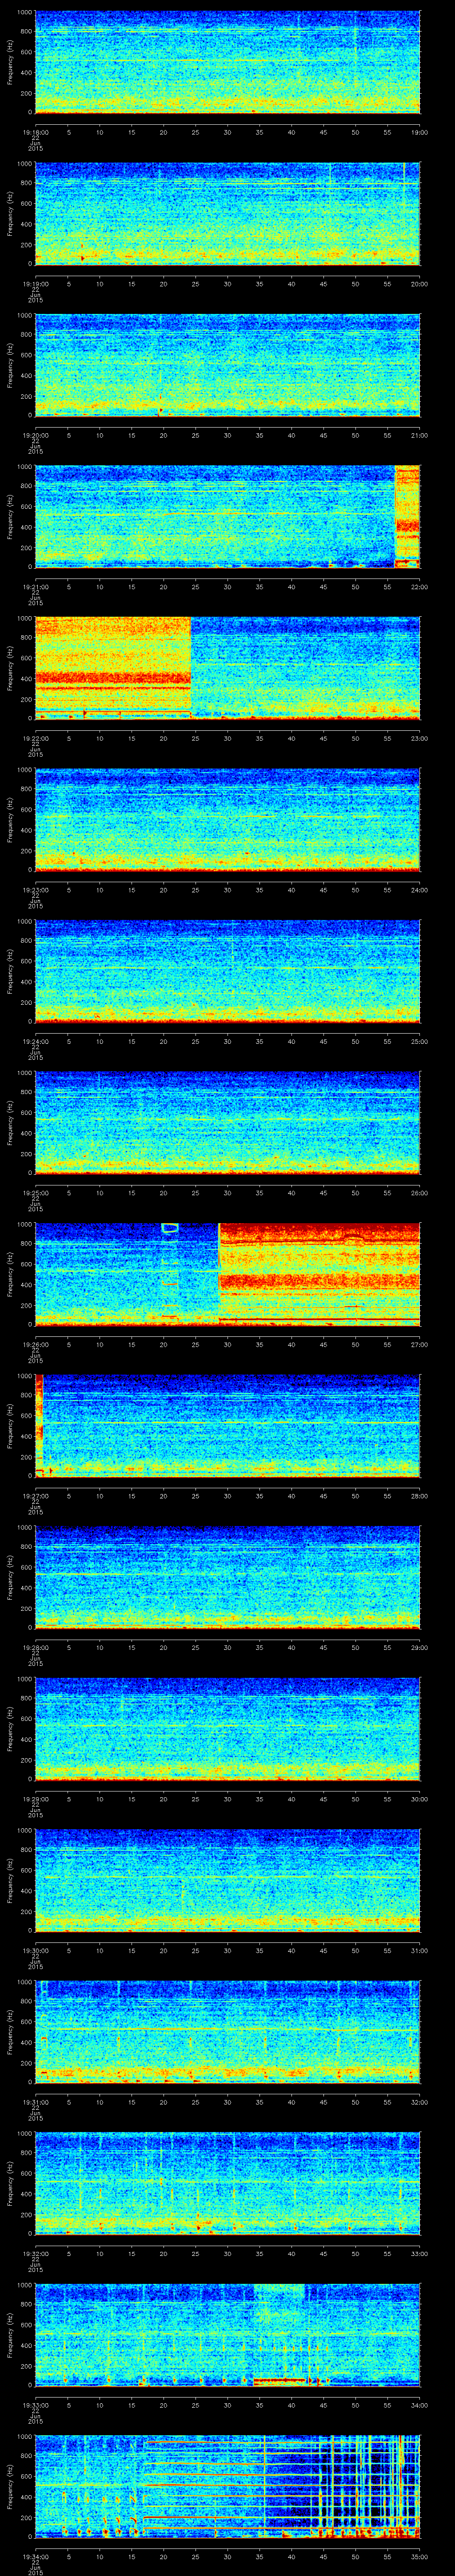Select the 19:26:00 start time label
This screenshot has height=2576, width=455.
(35, 1344)
